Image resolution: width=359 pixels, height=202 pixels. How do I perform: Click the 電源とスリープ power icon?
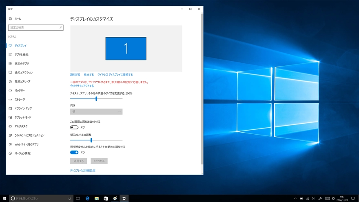10,82
